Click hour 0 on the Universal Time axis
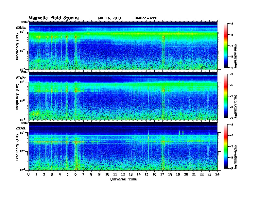Image resolution: width=259 pixels, height=200 pixels. click(x=28, y=175)
